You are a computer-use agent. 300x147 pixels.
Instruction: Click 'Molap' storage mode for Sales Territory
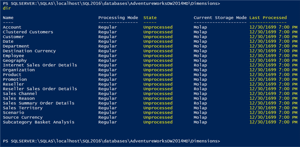coord(200,108)
